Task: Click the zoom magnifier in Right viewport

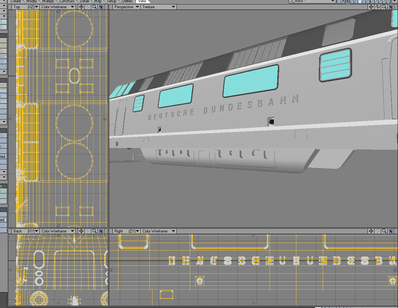Action: pos(384,231)
